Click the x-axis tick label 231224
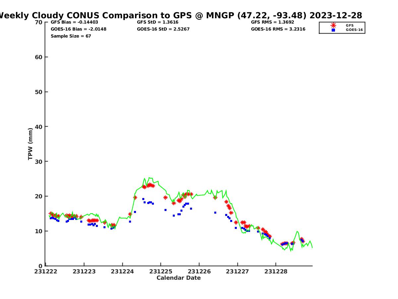398x299 pixels. [x=122, y=271]
